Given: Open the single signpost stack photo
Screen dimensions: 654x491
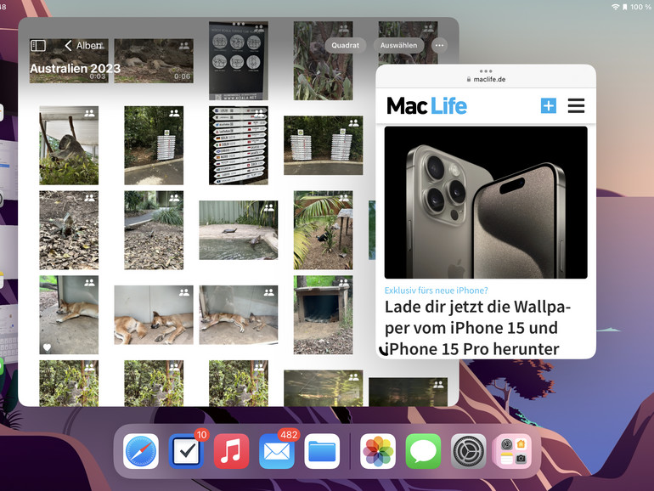Looking at the screenshot, I should point(154,145).
